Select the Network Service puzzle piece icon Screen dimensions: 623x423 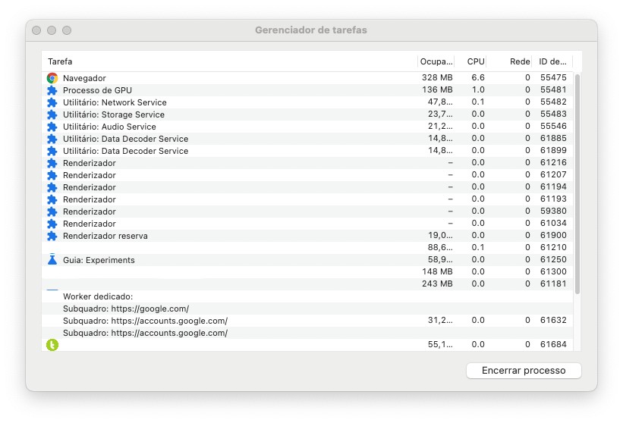(52, 102)
